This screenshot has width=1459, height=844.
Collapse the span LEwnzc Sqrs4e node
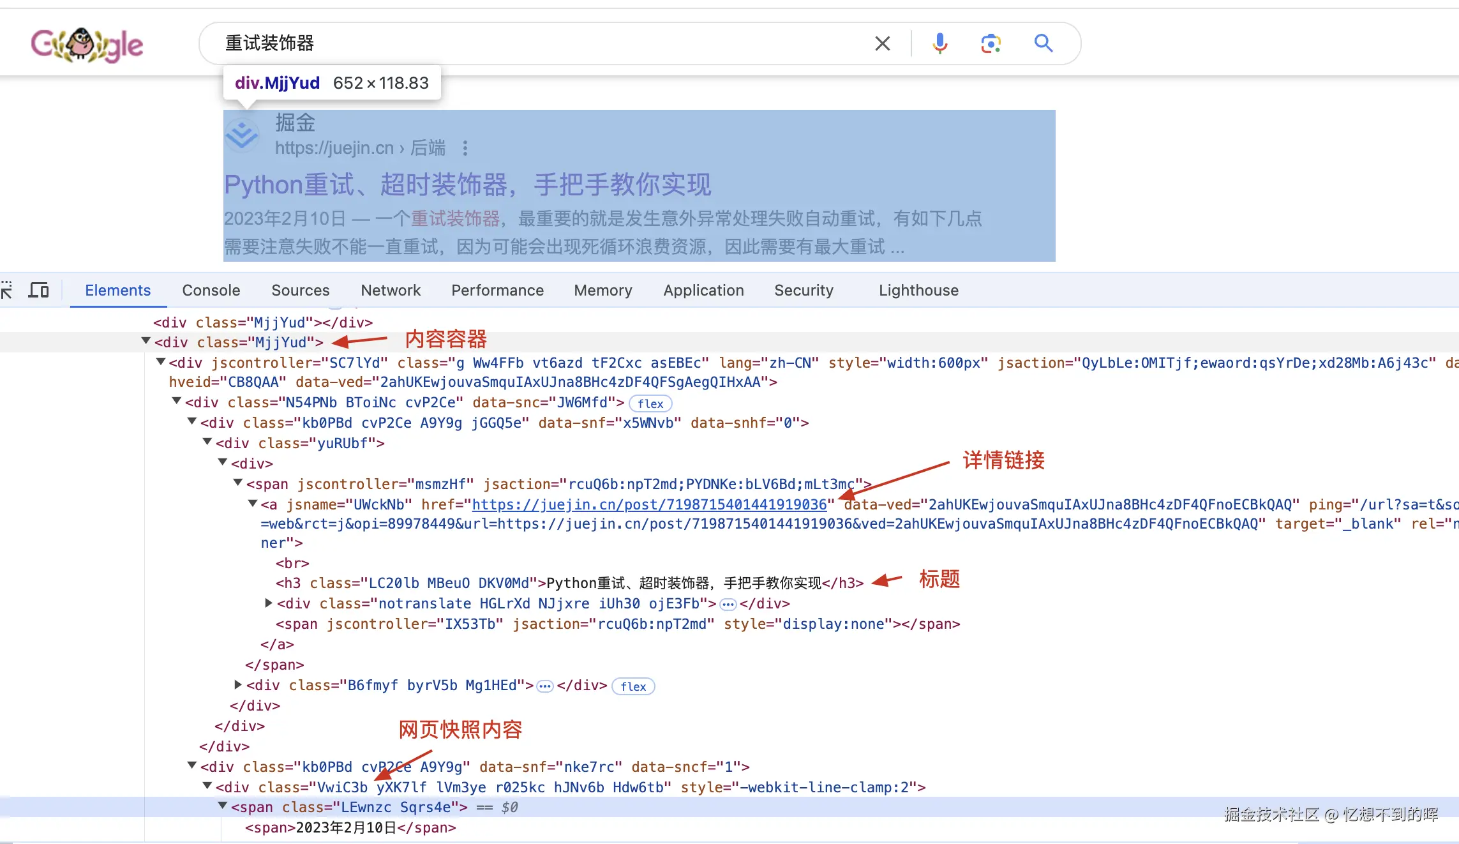point(223,806)
